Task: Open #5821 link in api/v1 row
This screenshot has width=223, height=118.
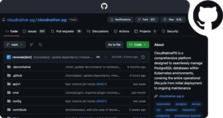Action: point(101,84)
